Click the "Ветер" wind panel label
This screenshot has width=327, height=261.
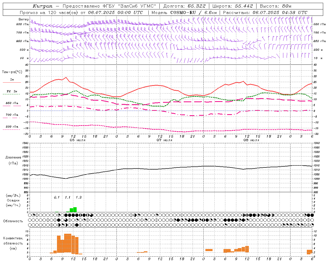[x=24, y=19]
